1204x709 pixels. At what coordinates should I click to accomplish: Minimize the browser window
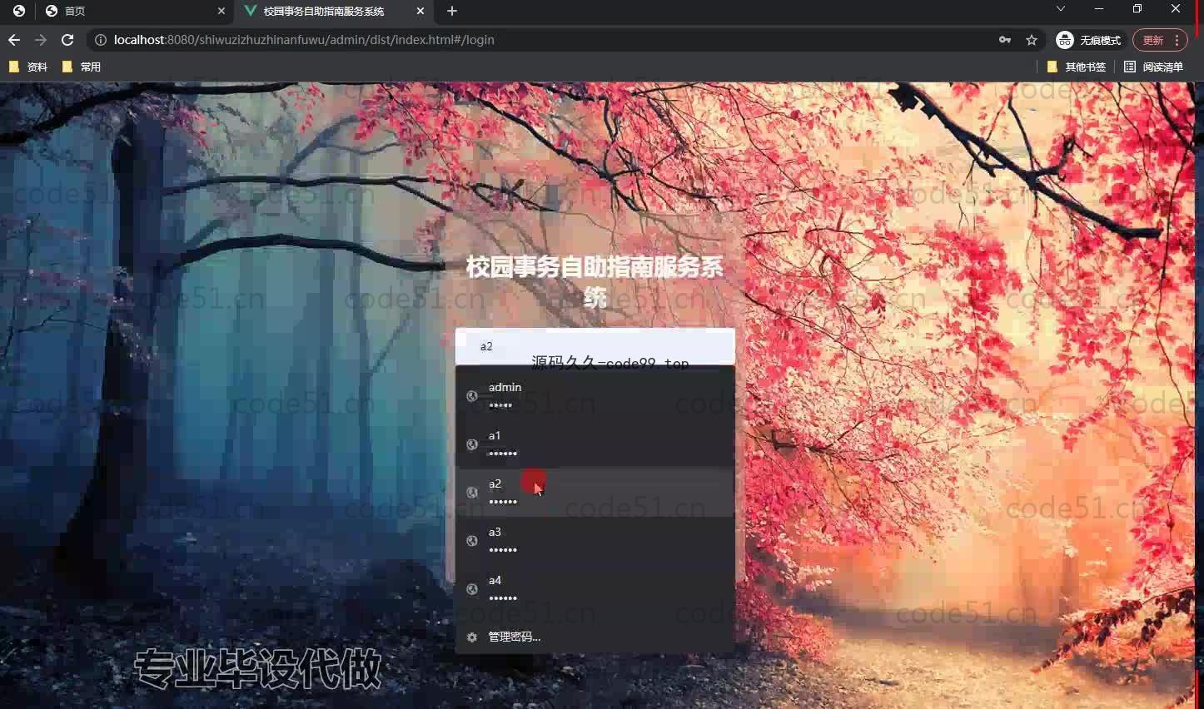[1099, 8]
